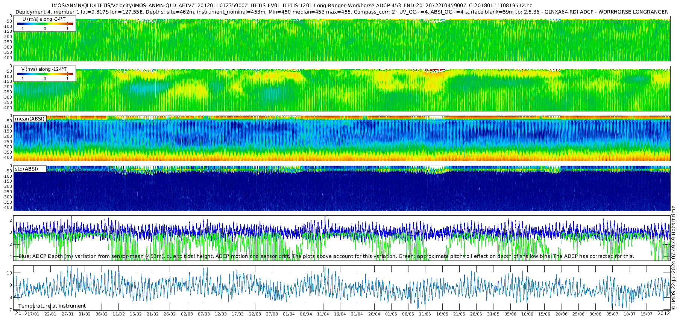Click the '17/01' date tick label
677x320 pixels.
[x=33, y=314]
